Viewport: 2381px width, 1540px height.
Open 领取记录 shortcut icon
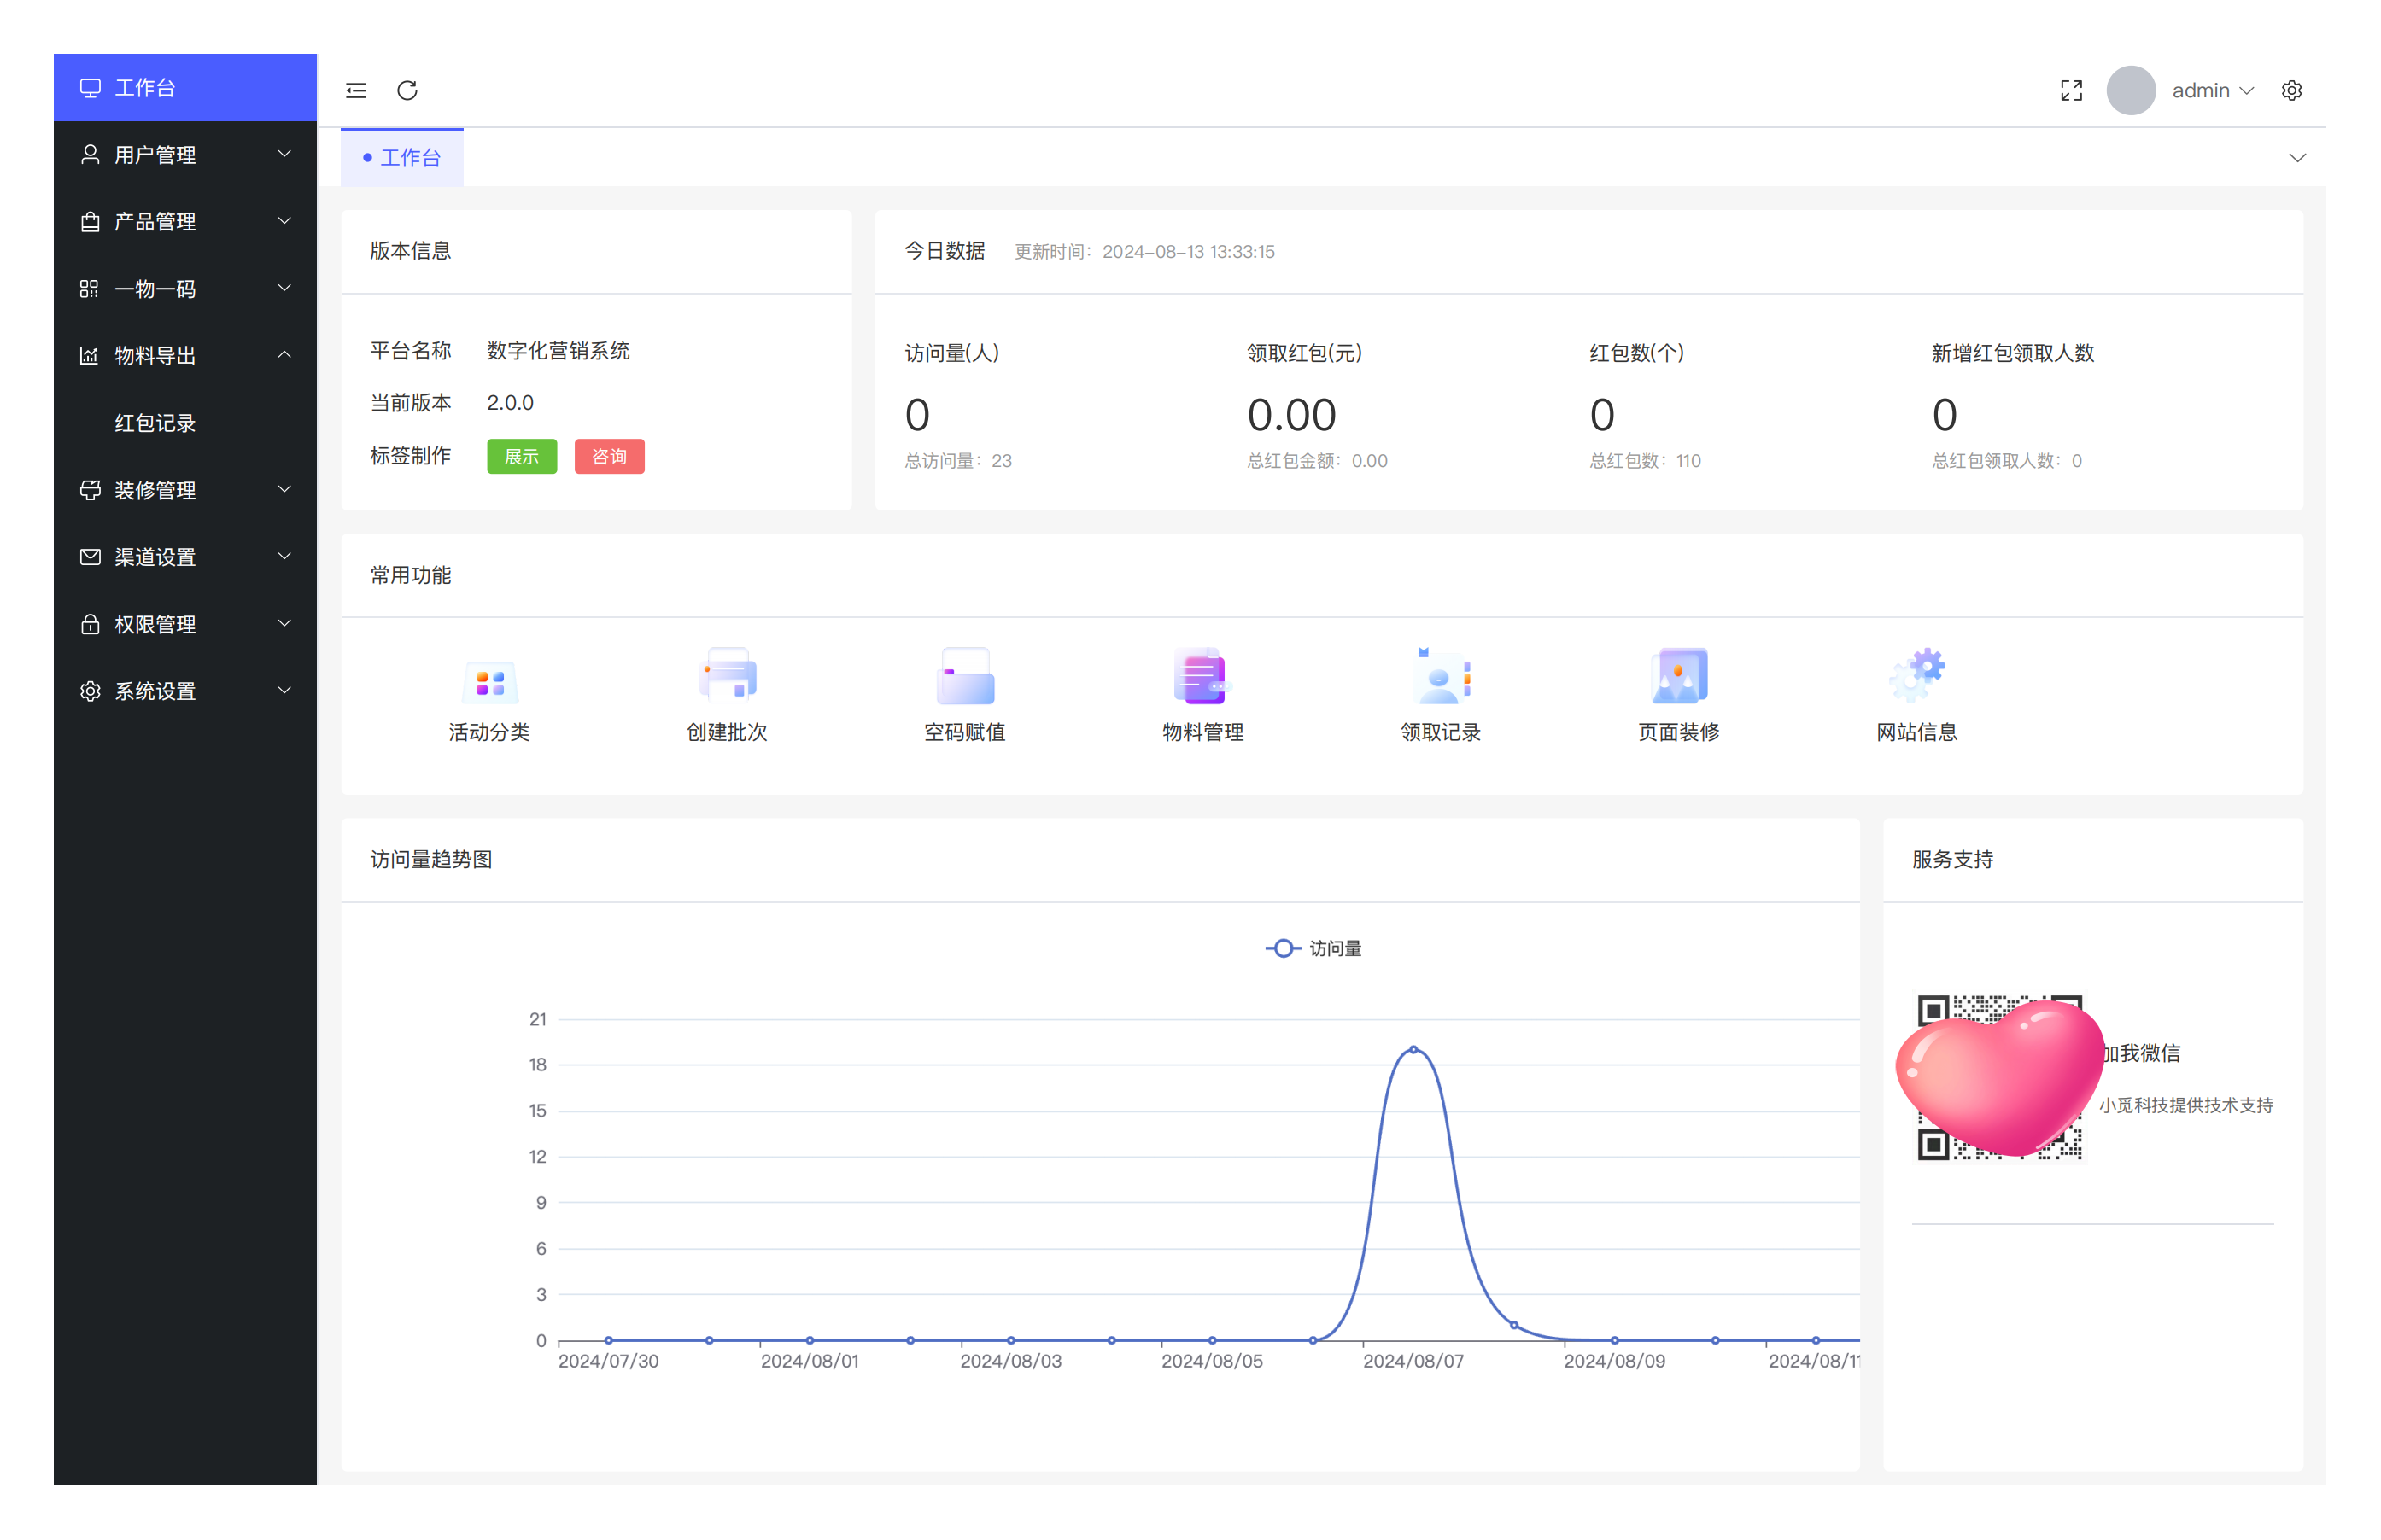(1440, 677)
